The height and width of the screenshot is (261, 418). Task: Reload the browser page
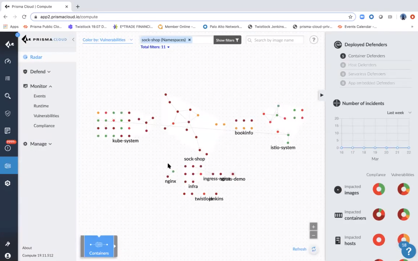(x=24, y=17)
